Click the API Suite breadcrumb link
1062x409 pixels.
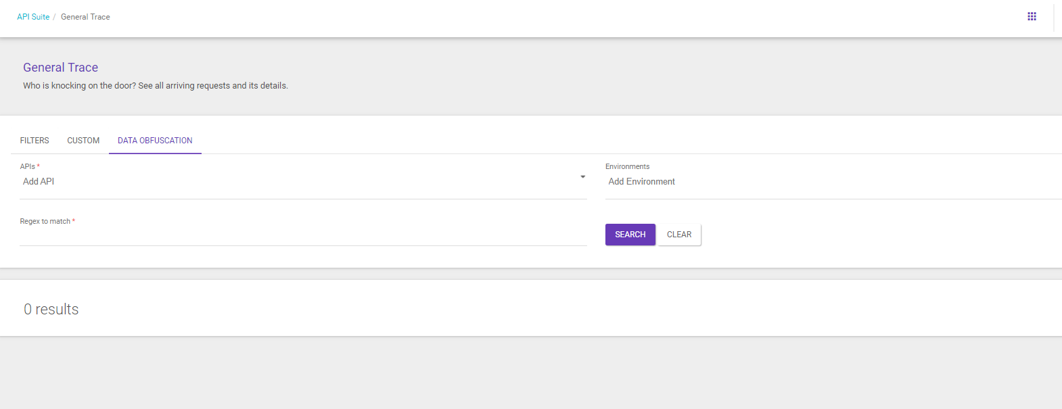click(x=33, y=17)
